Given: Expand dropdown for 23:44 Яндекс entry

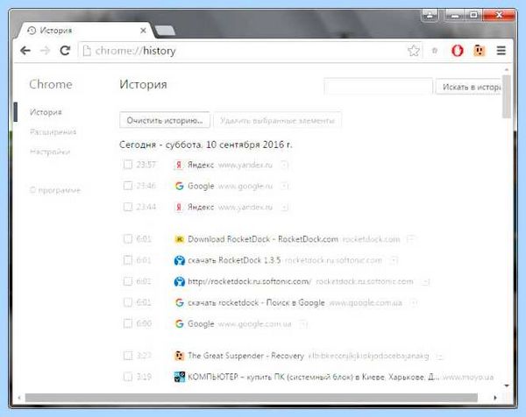Looking at the screenshot, I should point(284,207).
